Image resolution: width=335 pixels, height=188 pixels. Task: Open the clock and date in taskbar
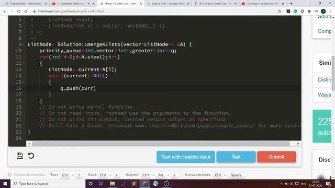315,183
